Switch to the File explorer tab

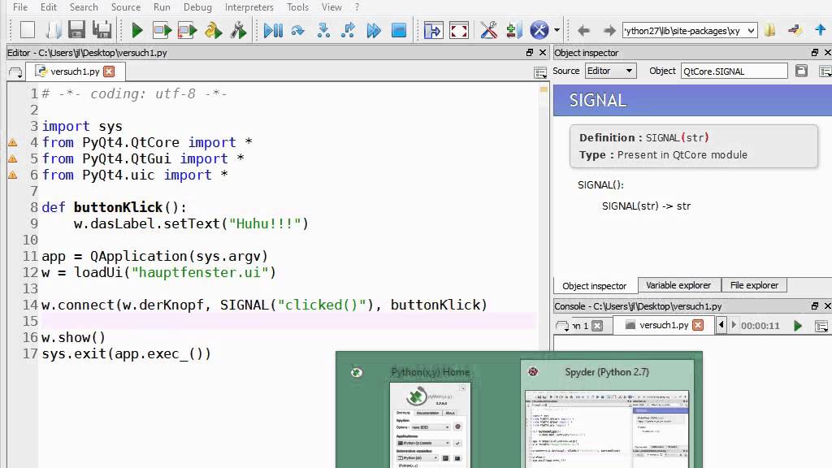(754, 285)
